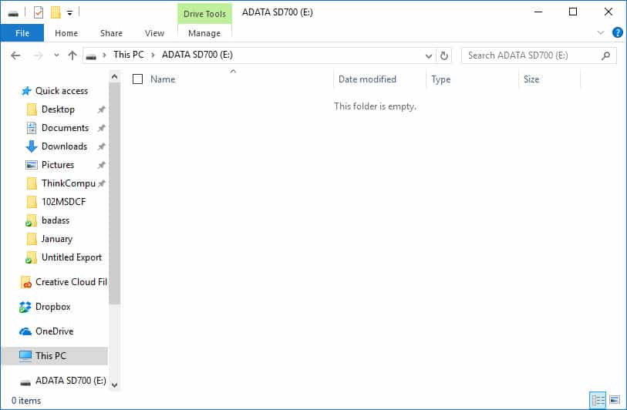The image size is (627, 410).
Task: Click the navigation pane scroll up arrow
Action: tap(114, 76)
